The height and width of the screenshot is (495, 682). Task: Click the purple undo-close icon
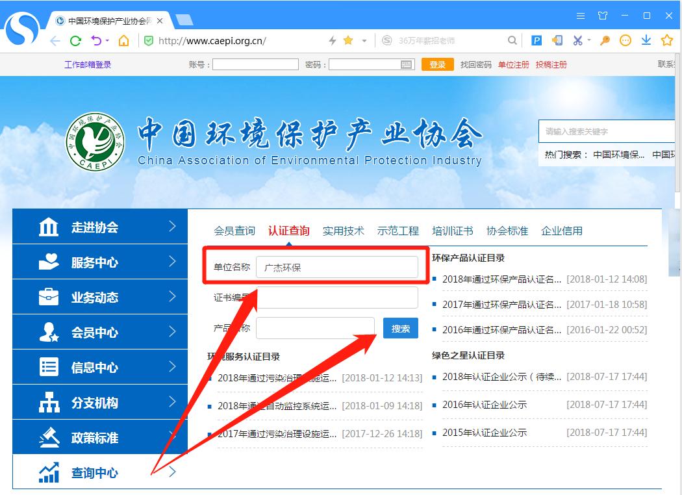click(x=97, y=41)
